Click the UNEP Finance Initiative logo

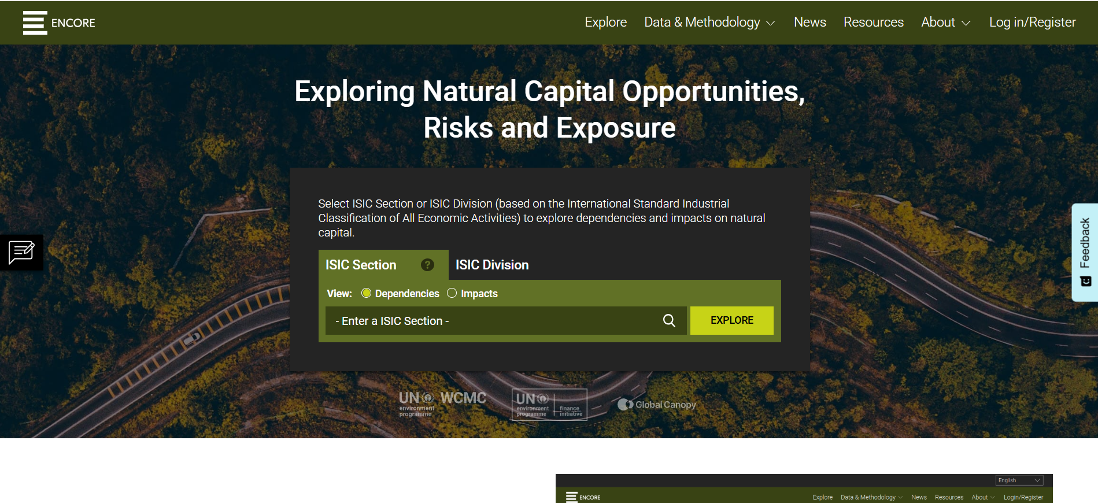(x=549, y=404)
